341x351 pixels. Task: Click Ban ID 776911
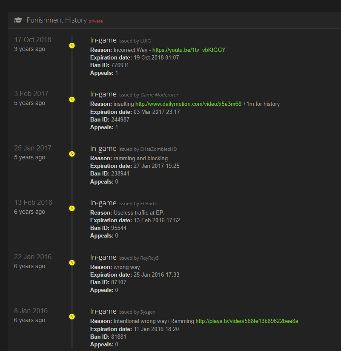click(120, 65)
